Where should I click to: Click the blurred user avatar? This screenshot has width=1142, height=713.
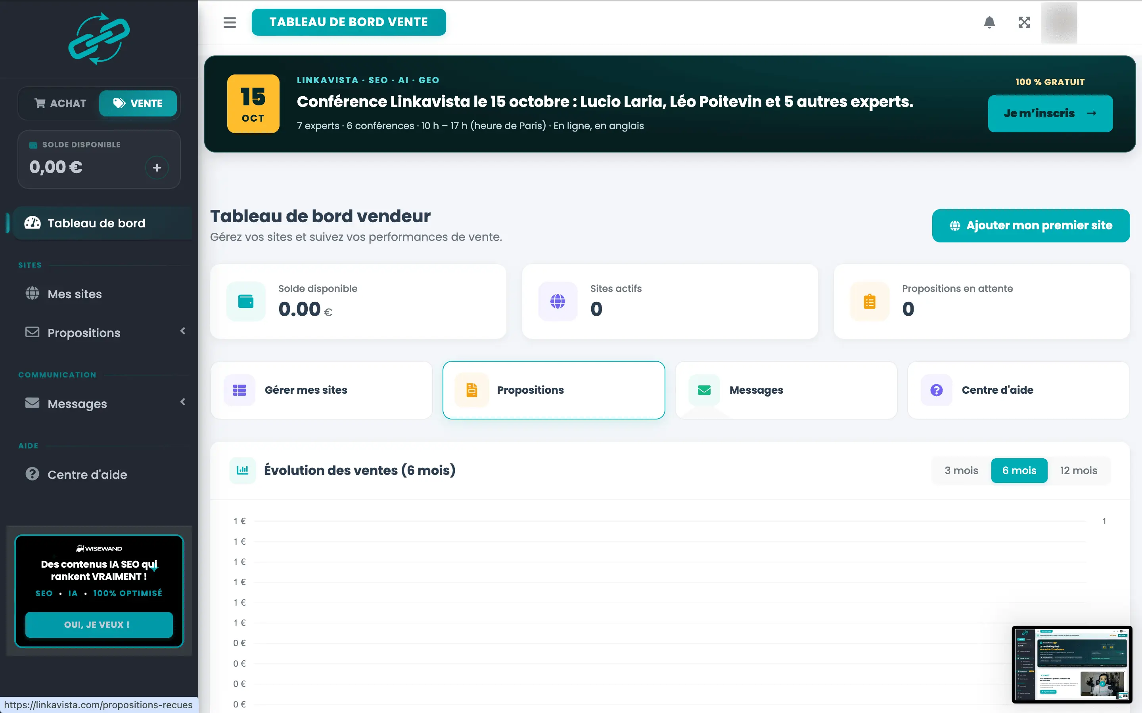pyautogui.click(x=1059, y=23)
